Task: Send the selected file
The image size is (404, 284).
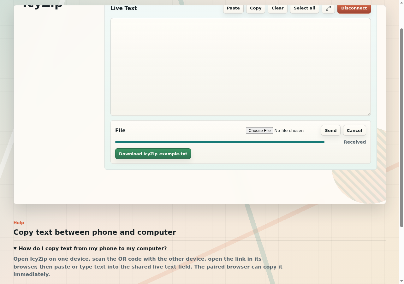Action: [x=331, y=130]
